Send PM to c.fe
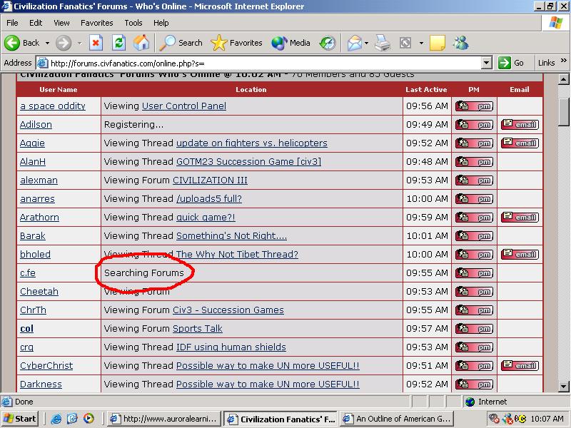 tap(474, 273)
